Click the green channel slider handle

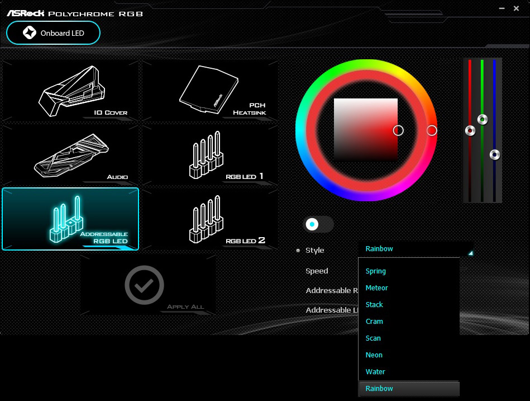(483, 120)
